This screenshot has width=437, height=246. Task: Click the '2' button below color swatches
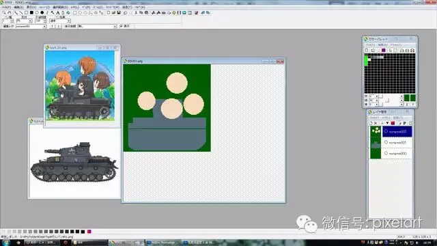[407, 105]
